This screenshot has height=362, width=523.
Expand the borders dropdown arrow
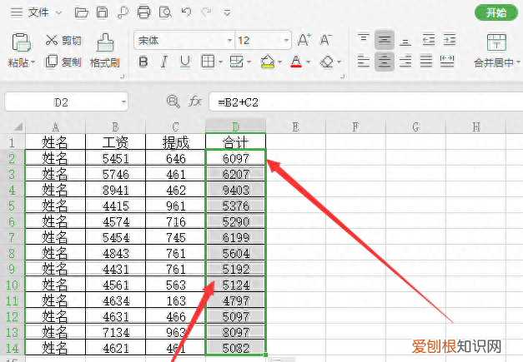click(x=220, y=62)
